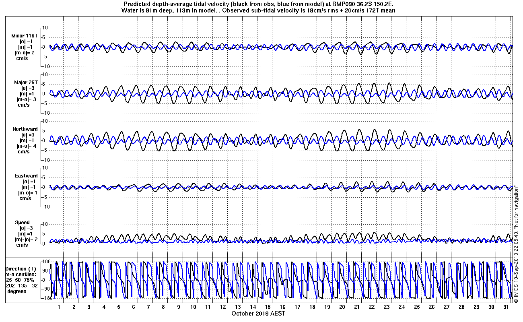This screenshot has width=523, height=322.
Task: Click the 'degrees' unit label
Action: pos(17,291)
